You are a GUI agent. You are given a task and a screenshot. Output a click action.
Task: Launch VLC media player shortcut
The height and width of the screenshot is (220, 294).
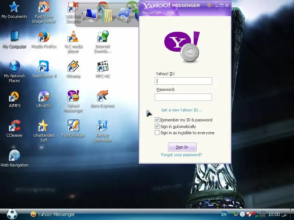click(x=73, y=42)
